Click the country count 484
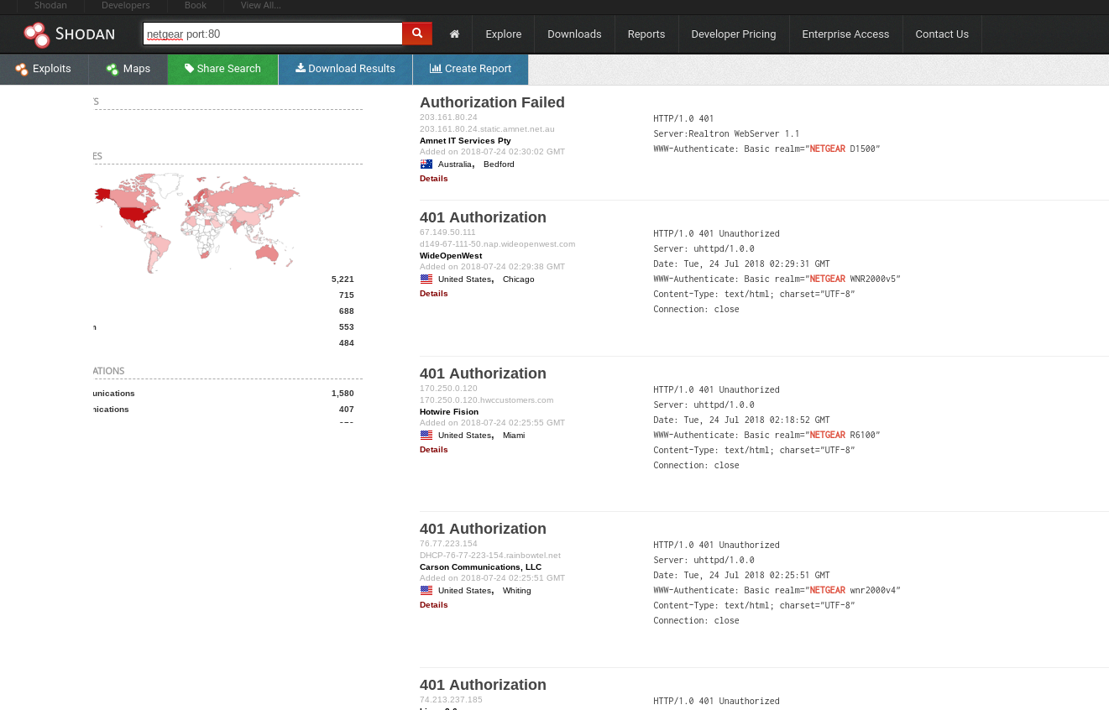Viewport: 1109px width, 710px height. [346, 343]
